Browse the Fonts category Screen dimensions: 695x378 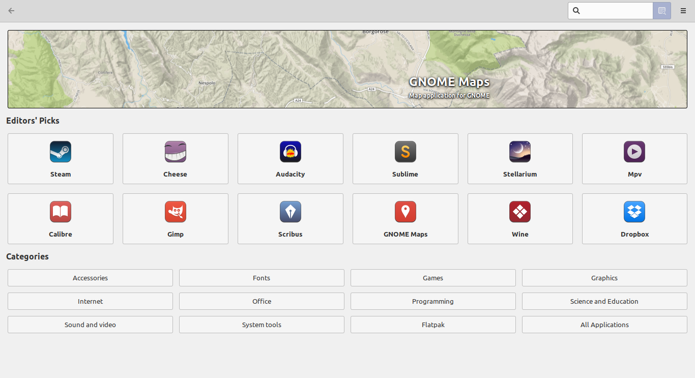262,278
